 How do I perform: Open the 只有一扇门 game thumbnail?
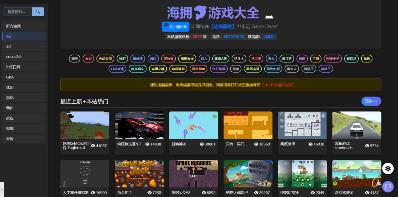coord(248,125)
